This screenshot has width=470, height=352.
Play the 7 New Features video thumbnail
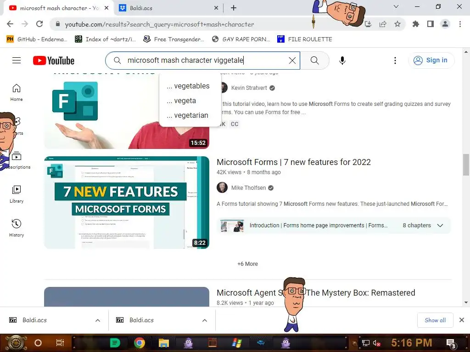point(127,202)
